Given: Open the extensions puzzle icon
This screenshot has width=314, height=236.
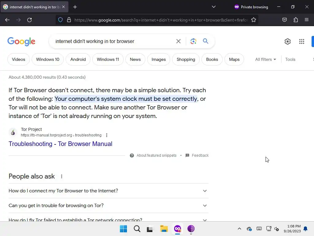Looking at the screenshot, I should pyautogui.click(x=296, y=20).
